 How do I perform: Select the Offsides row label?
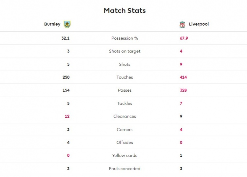(124, 143)
